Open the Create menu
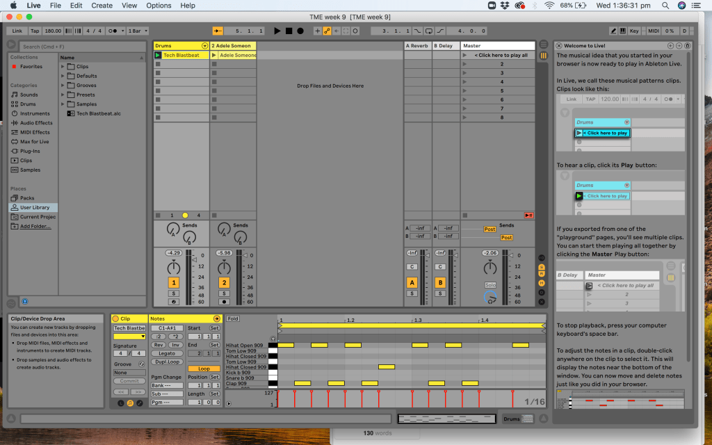The height and width of the screenshot is (445, 712). [102, 6]
